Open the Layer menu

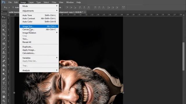(x=31, y=2)
